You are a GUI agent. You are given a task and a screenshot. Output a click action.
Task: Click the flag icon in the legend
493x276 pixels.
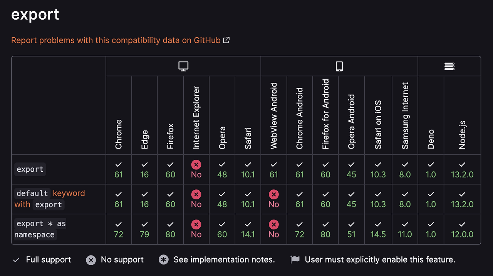295,260
